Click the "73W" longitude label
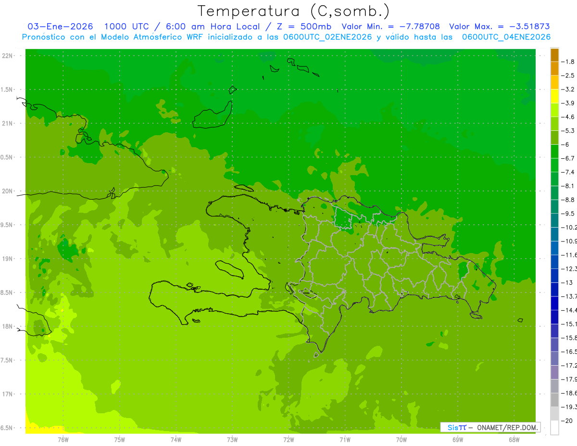The height and width of the screenshot is (446, 577). [232, 439]
